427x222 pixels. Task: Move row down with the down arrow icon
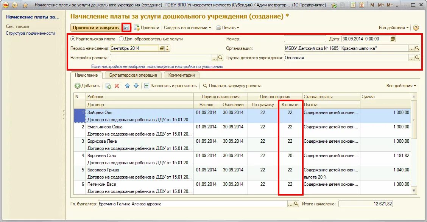pos(136,86)
